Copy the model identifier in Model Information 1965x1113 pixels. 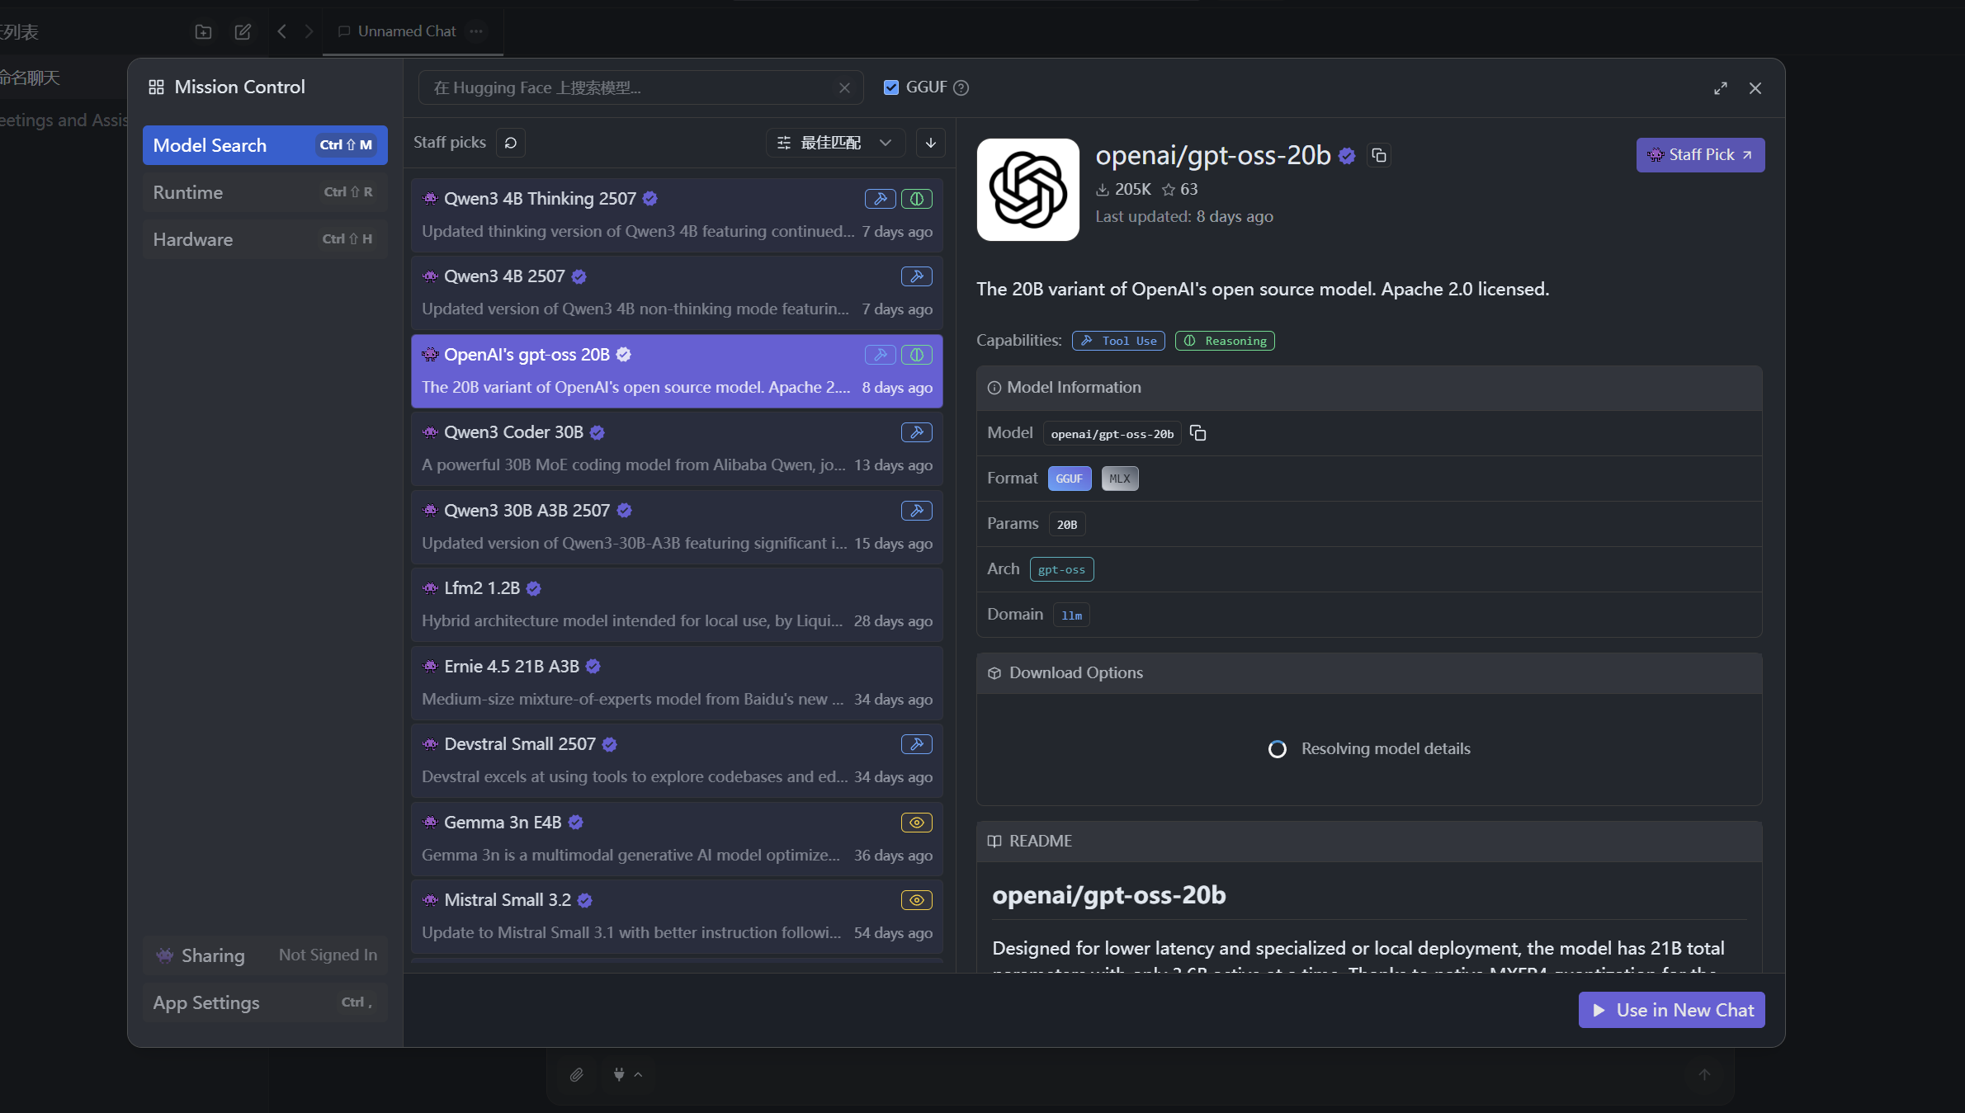1198,433
